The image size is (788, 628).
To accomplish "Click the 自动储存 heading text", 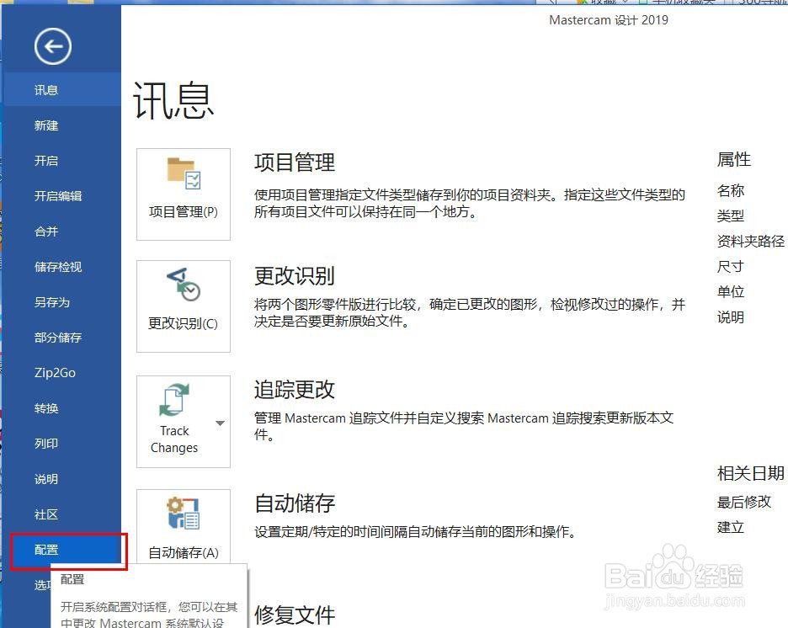I will (x=295, y=503).
